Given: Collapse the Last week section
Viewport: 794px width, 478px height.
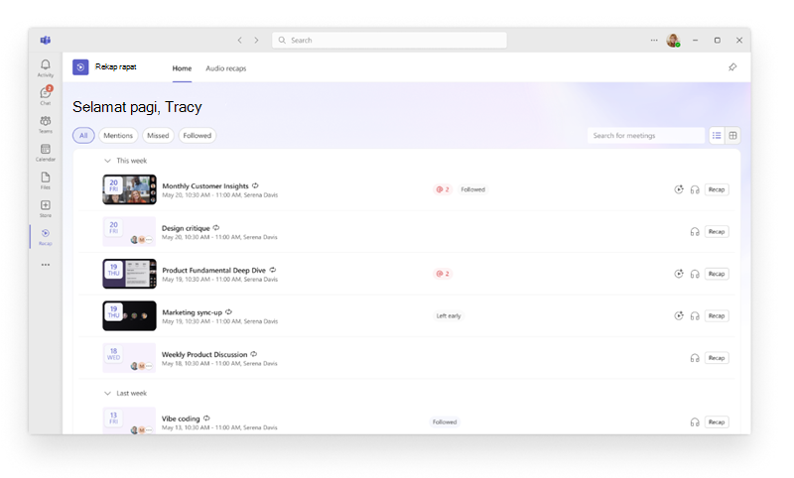Looking at the screenshot, I should coord(107,393).
